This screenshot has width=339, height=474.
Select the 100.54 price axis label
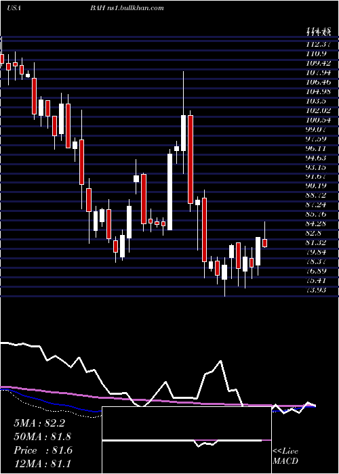(x=319, y=120)
